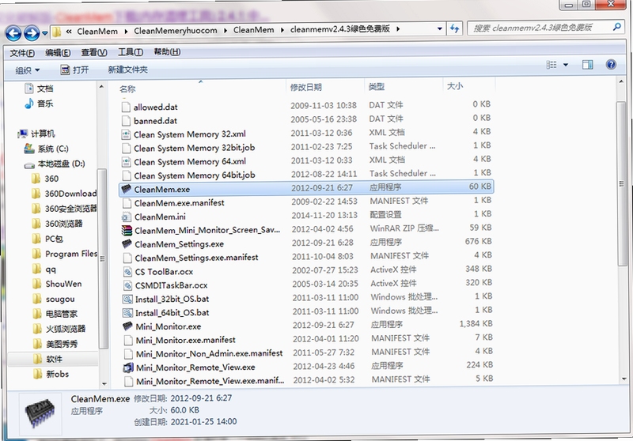The width and height of the screenshot is (633, 441).
Task: Click Clean System Memory 64.xml icon
Action: (127, 162)
